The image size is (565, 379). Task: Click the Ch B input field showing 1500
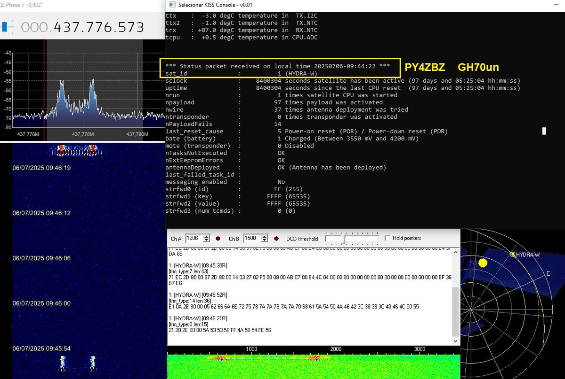click(x=252, y=239)
